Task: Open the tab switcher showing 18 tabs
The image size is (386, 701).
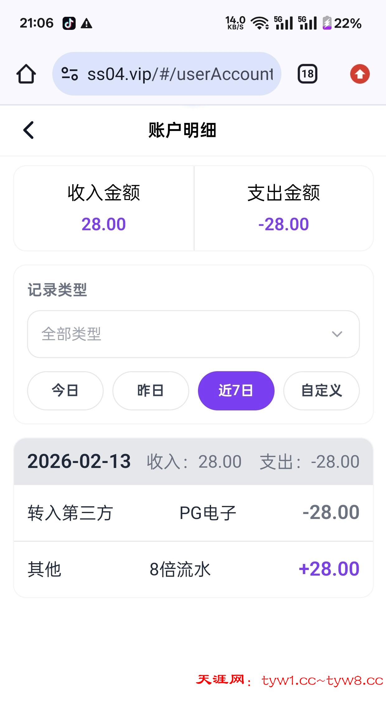Action: [308, 74]
